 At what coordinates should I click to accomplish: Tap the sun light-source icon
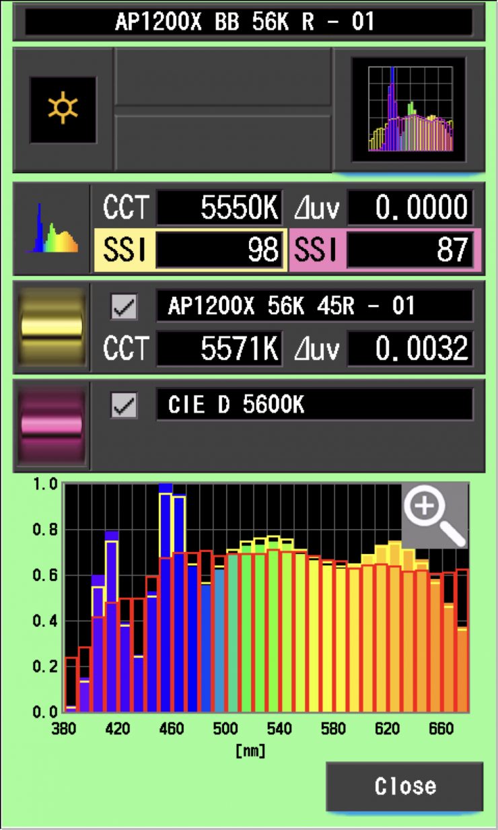63,110
